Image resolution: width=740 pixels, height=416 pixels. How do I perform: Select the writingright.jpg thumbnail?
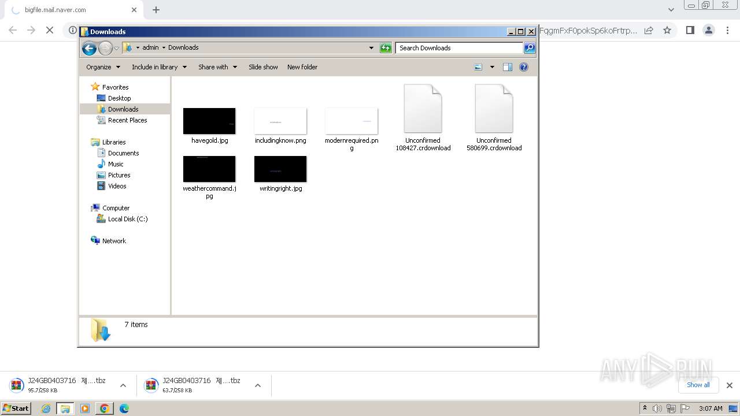point(280,169)
